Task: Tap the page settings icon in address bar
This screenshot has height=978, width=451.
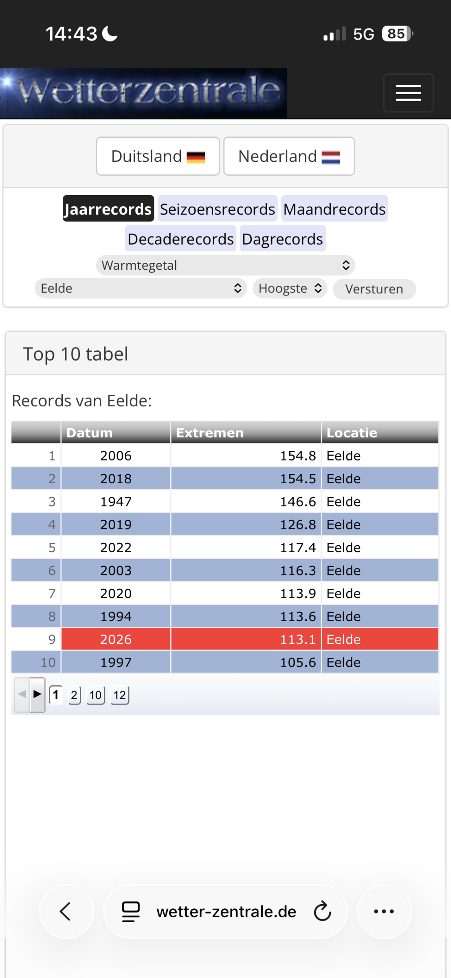Action: pos(131,912)
